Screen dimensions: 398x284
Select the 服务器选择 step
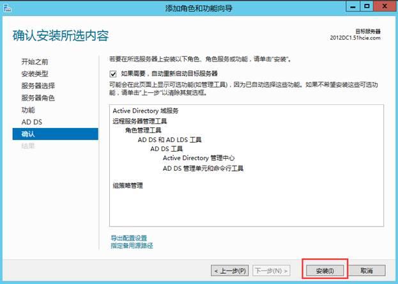click(x=38, y=86)
